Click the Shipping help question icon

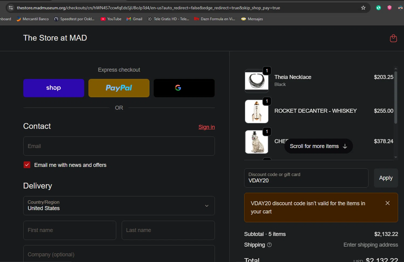(x=269, y=245)
